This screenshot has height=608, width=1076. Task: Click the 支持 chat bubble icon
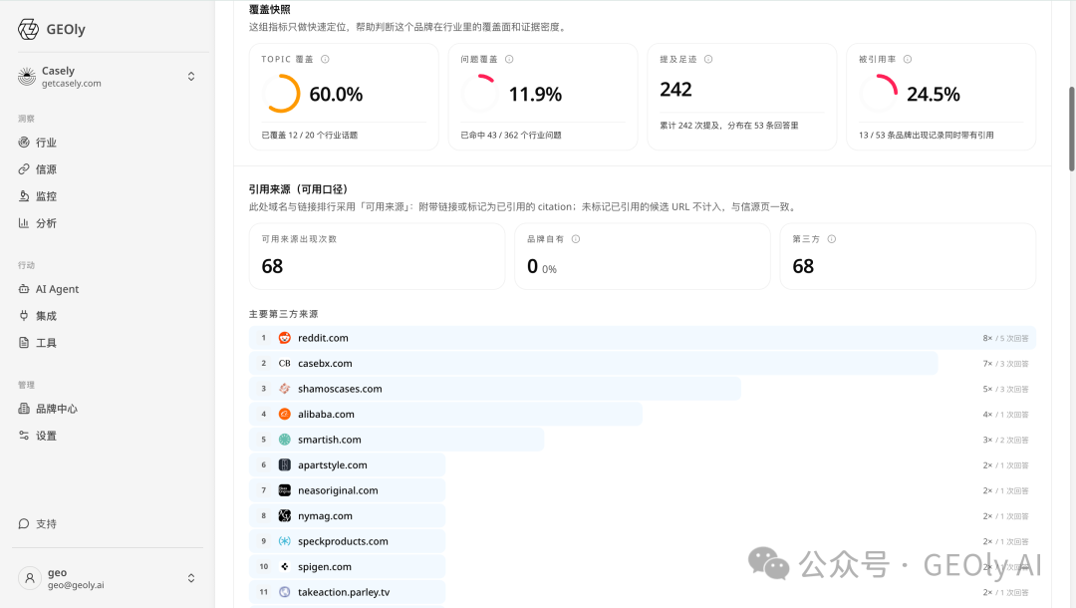pos(24,523)
